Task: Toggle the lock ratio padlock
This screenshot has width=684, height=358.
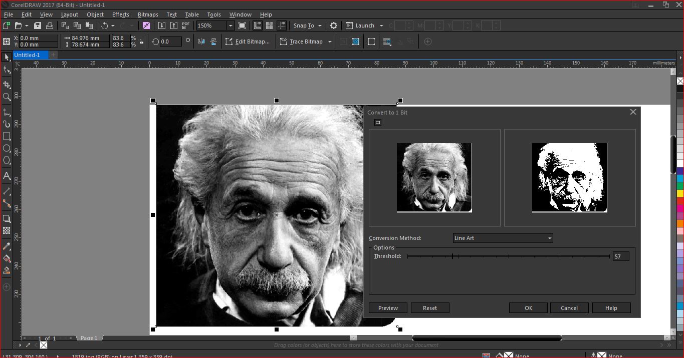Action: click(x=142, y=42)
